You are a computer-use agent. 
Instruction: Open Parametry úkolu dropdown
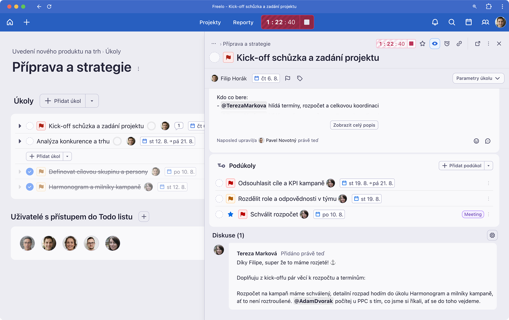478,78
